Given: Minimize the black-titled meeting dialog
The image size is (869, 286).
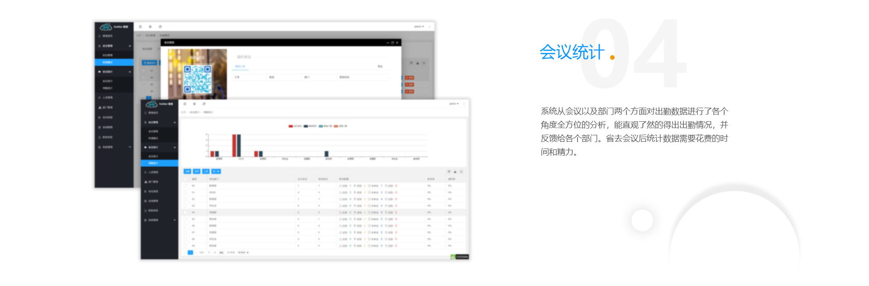Looking at the screenshot, I should click(x=387, y=43).
